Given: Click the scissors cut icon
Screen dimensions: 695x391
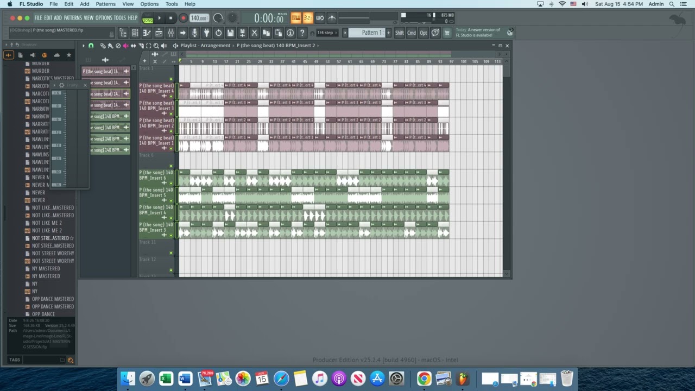Looking at the screenshot, I should tap(254, 33).
